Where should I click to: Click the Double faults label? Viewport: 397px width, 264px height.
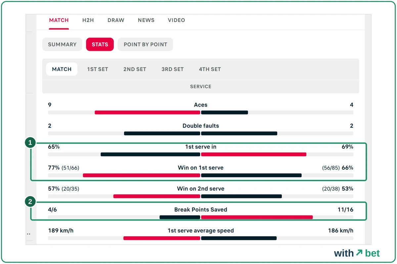[200, 126]
